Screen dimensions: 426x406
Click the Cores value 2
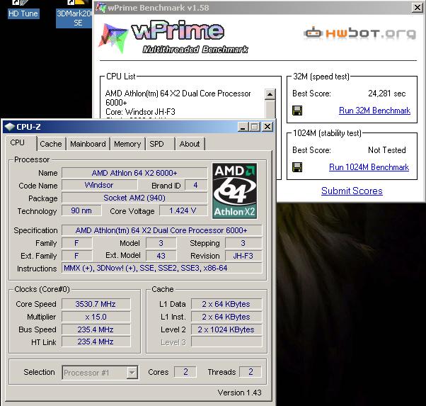tap(185, 372)
